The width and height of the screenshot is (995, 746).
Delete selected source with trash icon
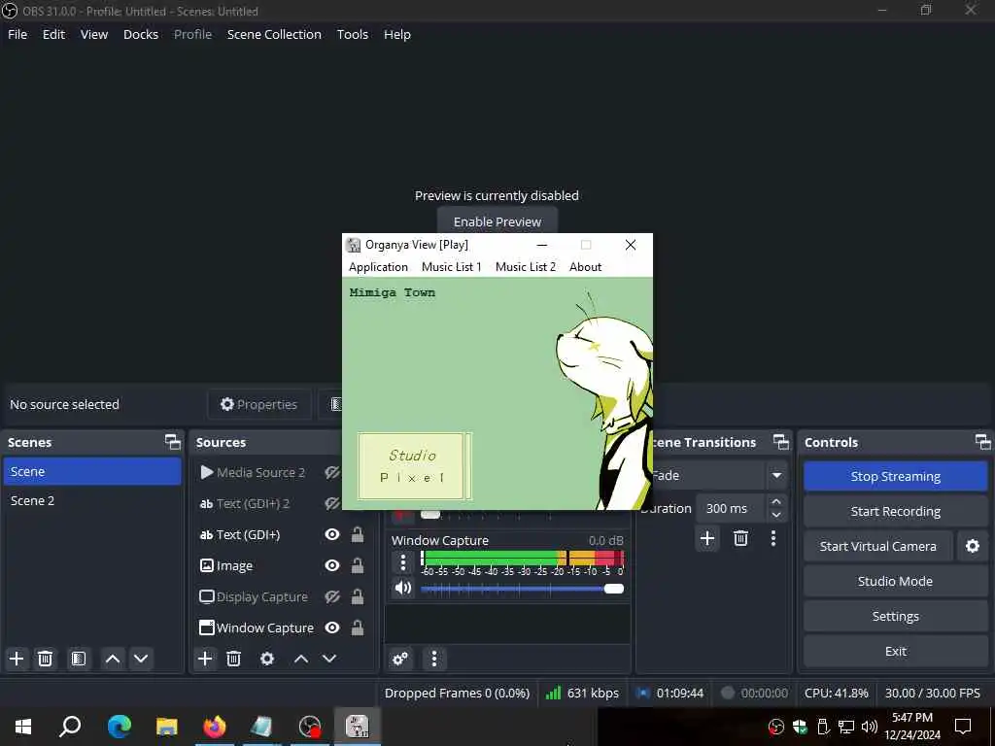(233, 659)
